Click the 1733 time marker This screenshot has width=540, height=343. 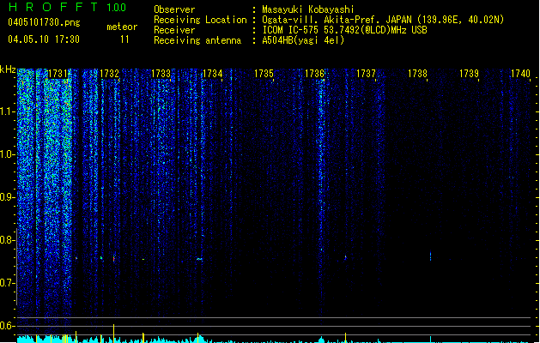161,74
